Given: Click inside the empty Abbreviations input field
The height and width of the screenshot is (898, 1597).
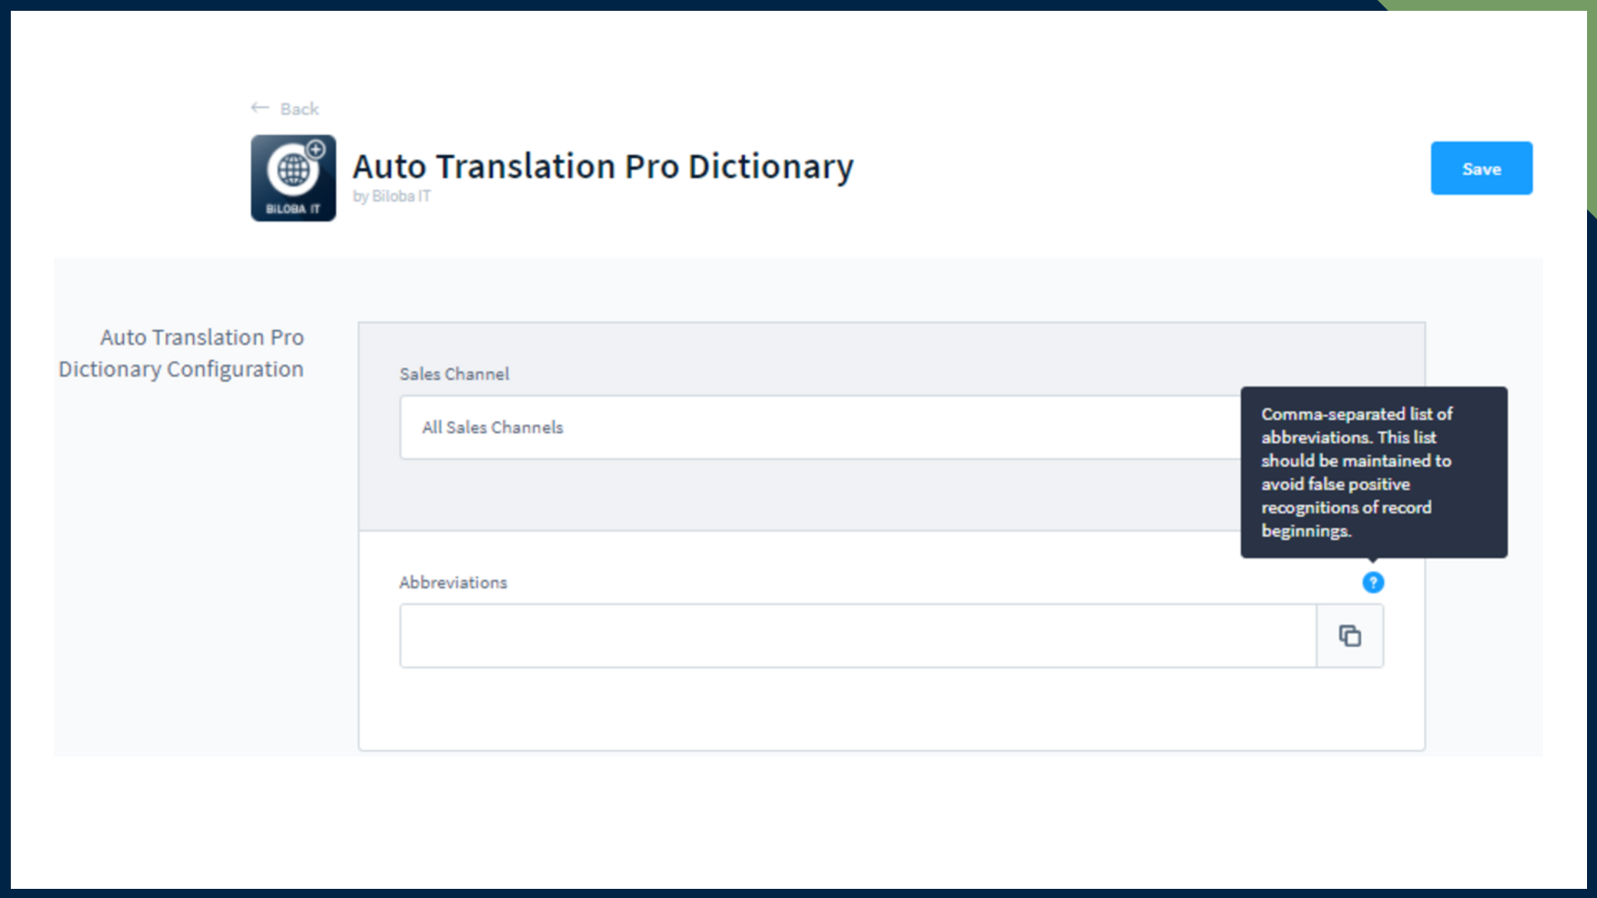Looking at the screenshot, I should coord(857,635).
